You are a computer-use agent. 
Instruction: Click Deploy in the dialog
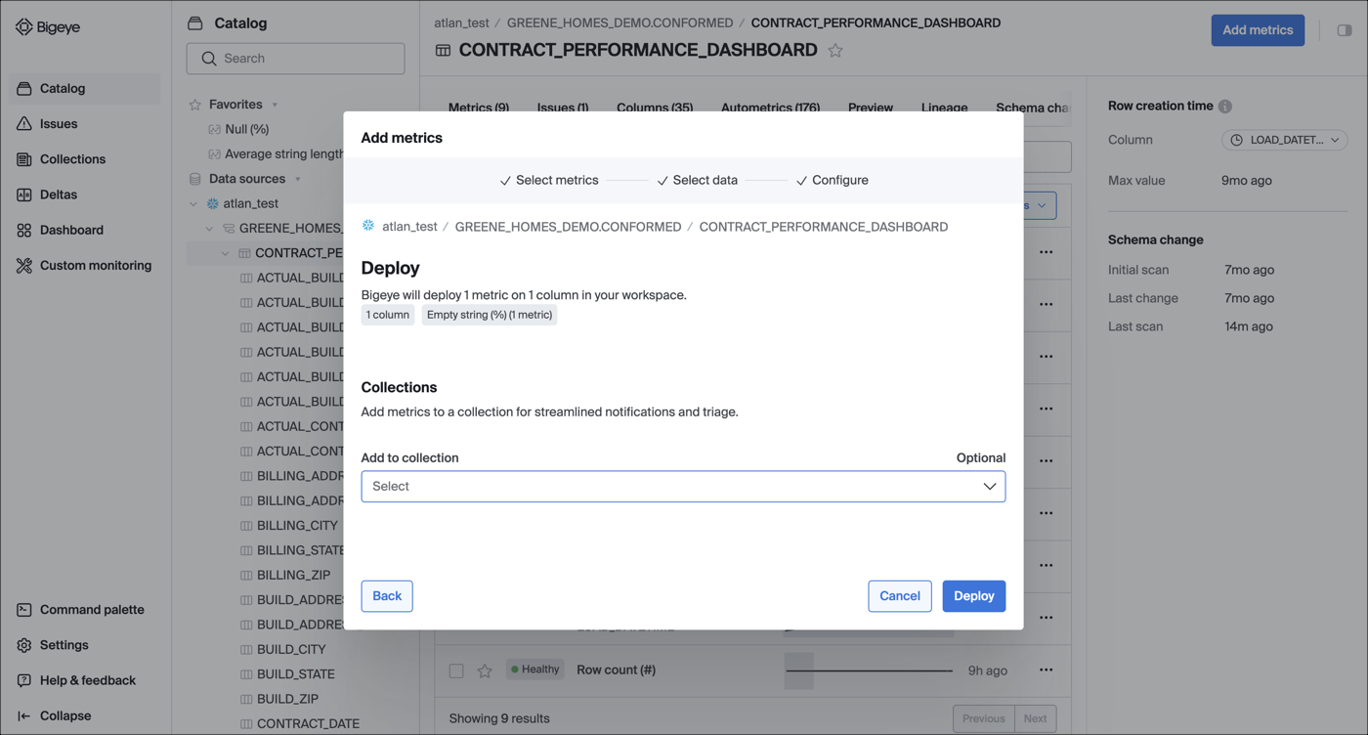tap(974, 596)
